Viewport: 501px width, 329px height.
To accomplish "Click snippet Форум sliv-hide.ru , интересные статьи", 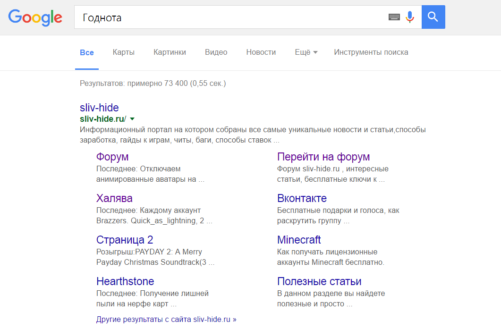I will pyautogui.click(x=332, y=174).
